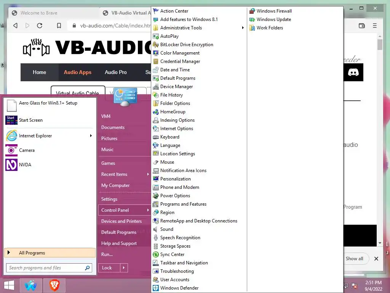
Task: Select RemoteApp and Desktop Connections
Action: (x=199, y=221)
